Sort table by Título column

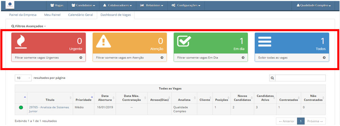[x=50, y=98]
